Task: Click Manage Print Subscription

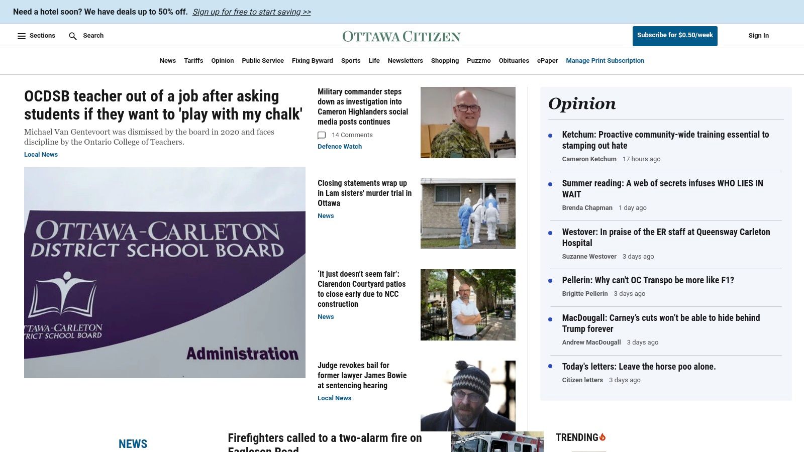Action: coord(605,61)
